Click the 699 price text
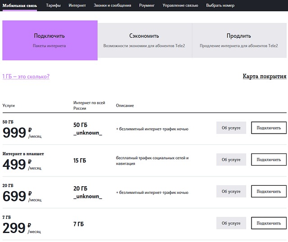Image resolution: width=288 pixels, height=242 pixels. pyautogui.click(x=14, y=196)
